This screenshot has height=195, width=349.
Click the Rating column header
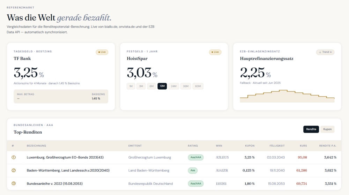[x=193, y=146]
